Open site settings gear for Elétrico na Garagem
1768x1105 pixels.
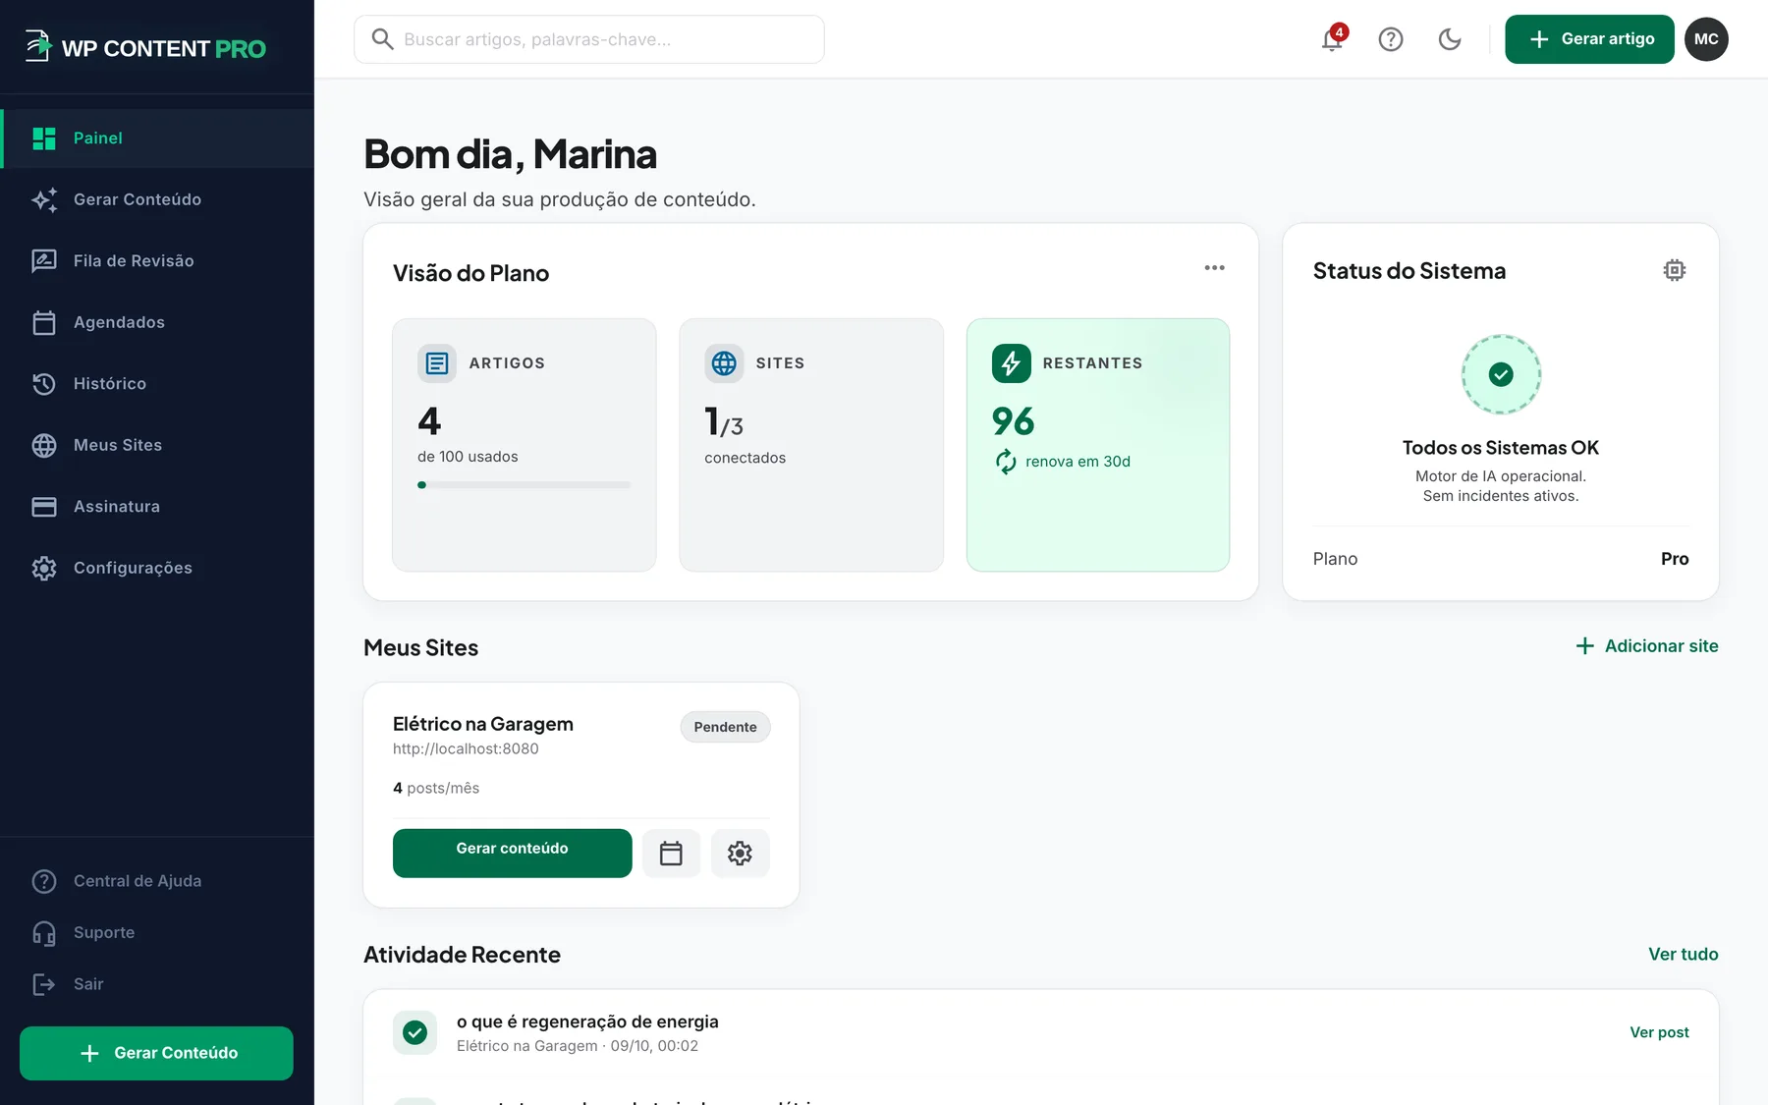[x=740, y=853]
